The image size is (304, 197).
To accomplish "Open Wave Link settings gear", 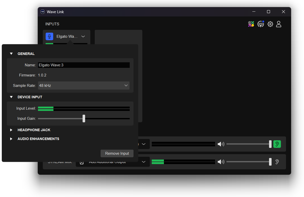I will tap(270, 24).
